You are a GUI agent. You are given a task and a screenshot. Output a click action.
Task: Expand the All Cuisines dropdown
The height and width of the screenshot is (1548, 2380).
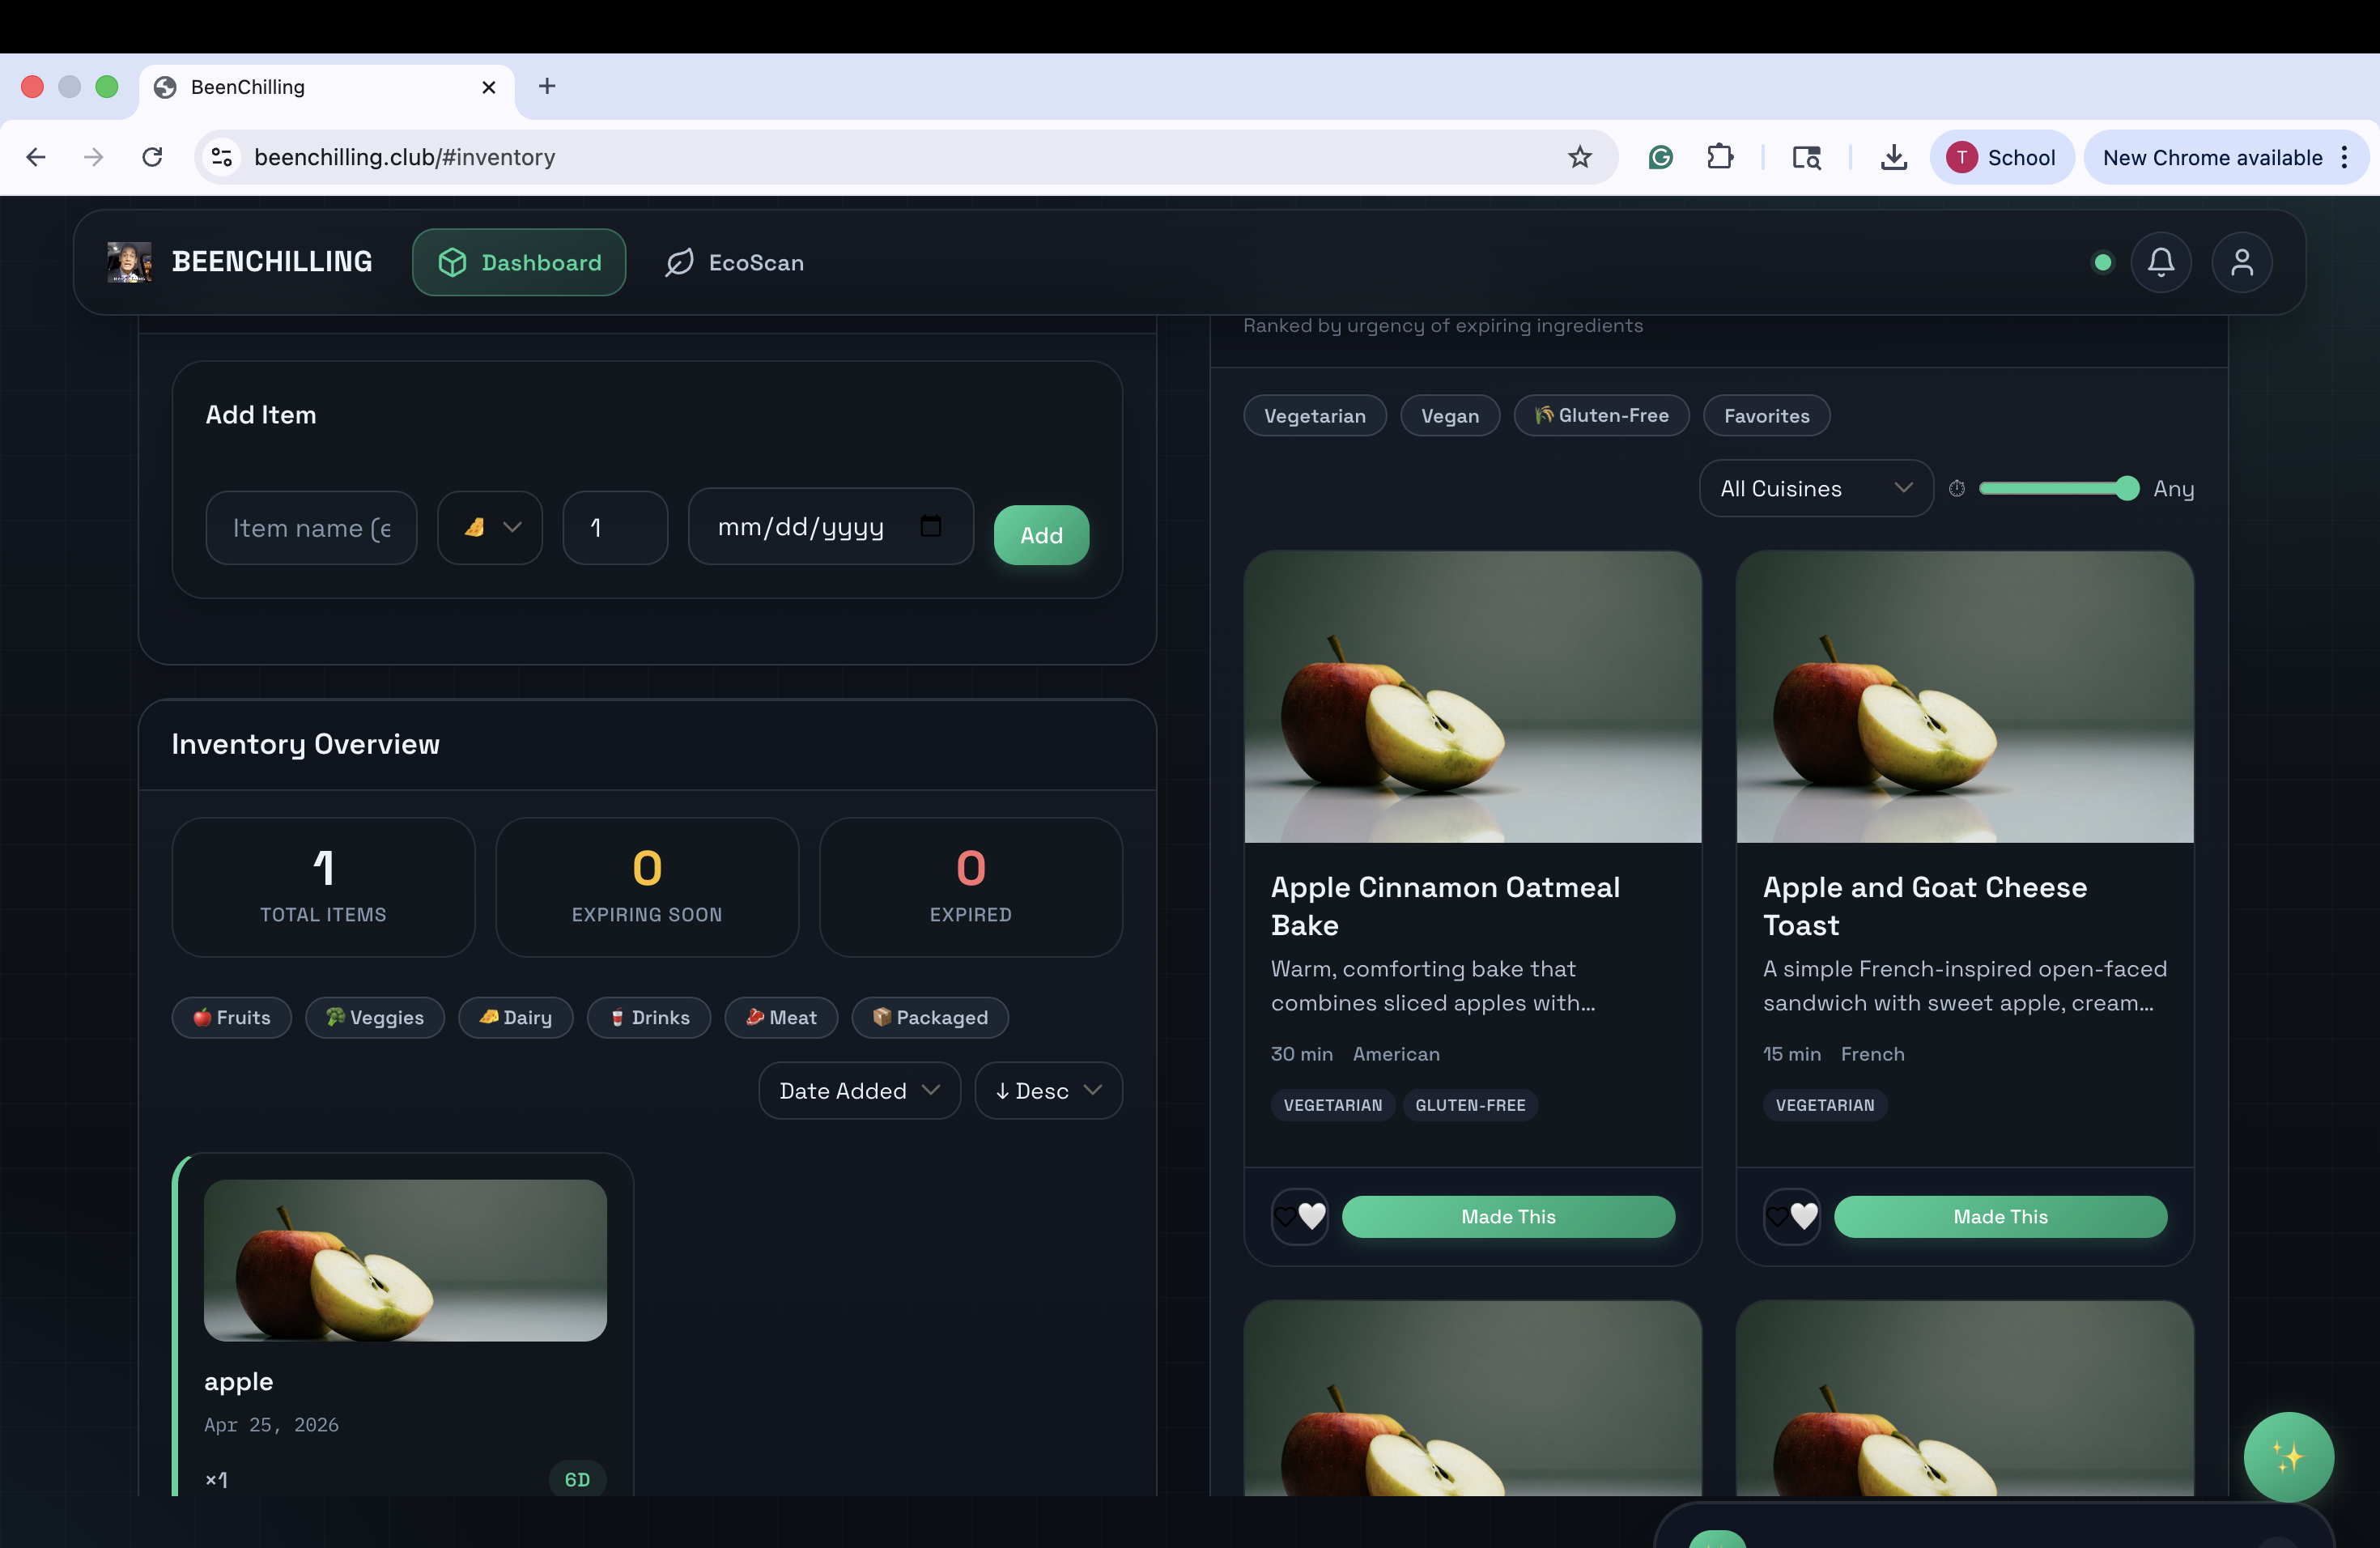click(x=1815, y=488)
